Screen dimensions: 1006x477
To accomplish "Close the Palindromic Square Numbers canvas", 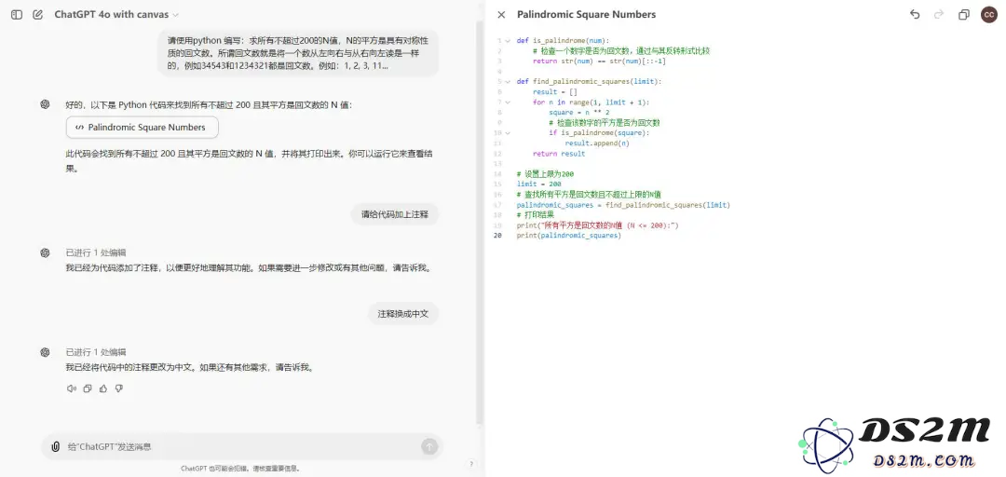I will [x=502, y=14].
